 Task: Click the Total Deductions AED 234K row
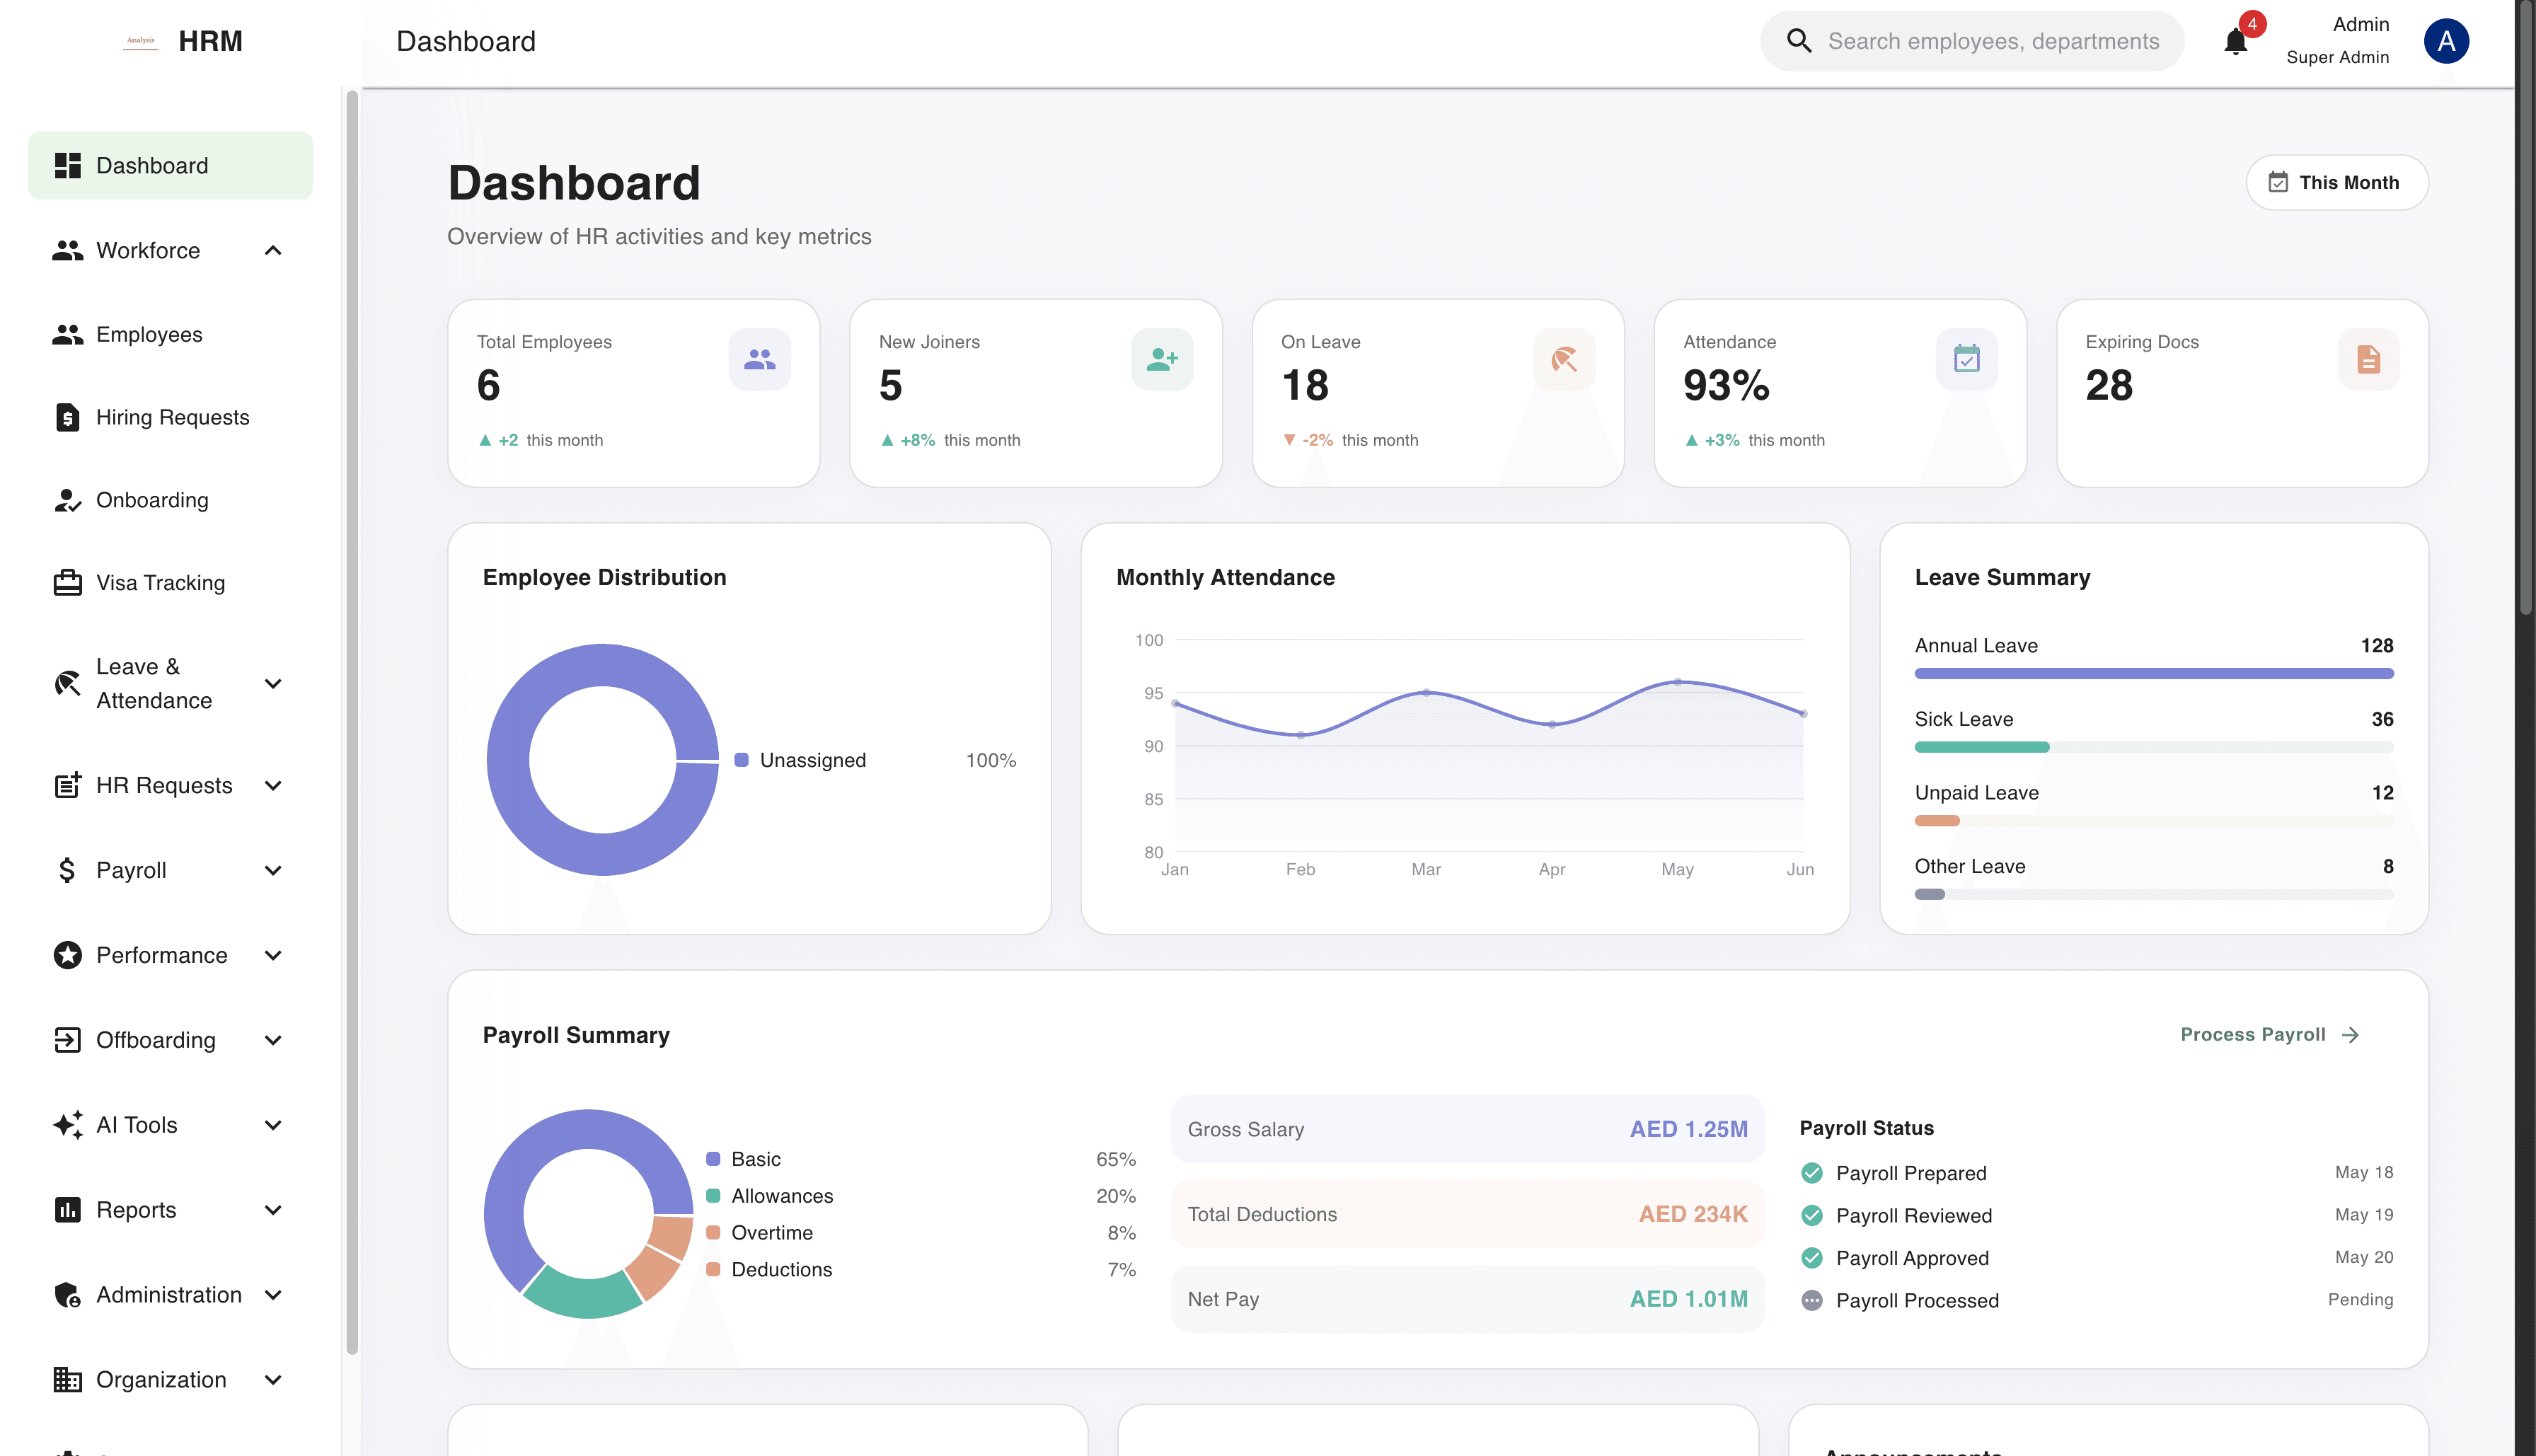coord(1467,1214)
